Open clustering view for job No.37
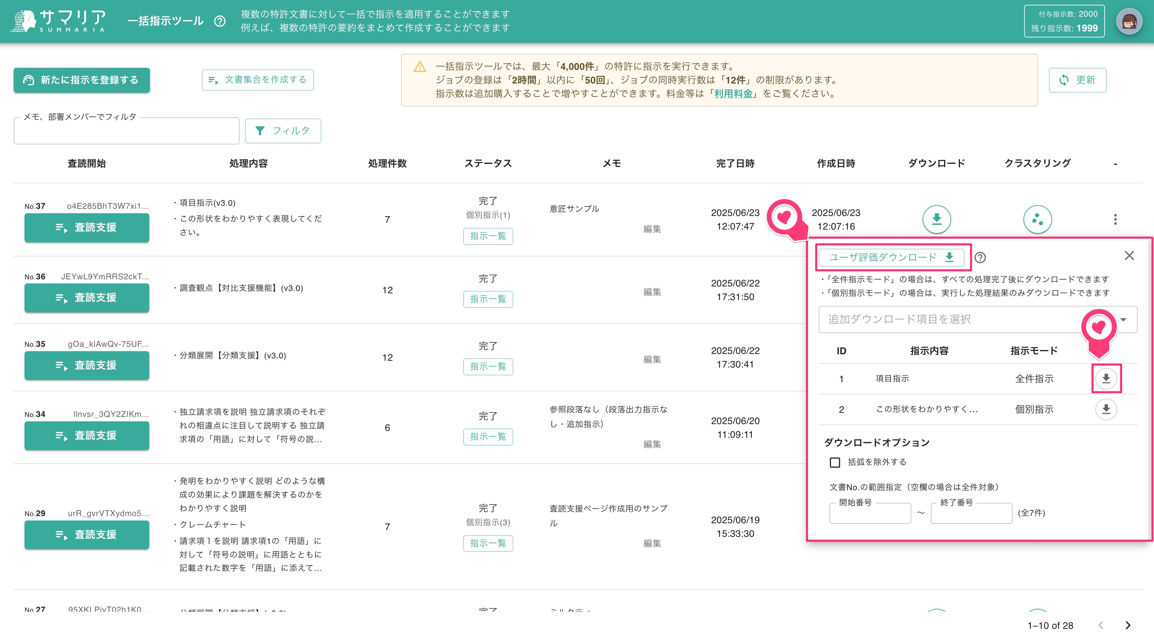This screenshot has width=1154, height=637. coord(1037,220)
